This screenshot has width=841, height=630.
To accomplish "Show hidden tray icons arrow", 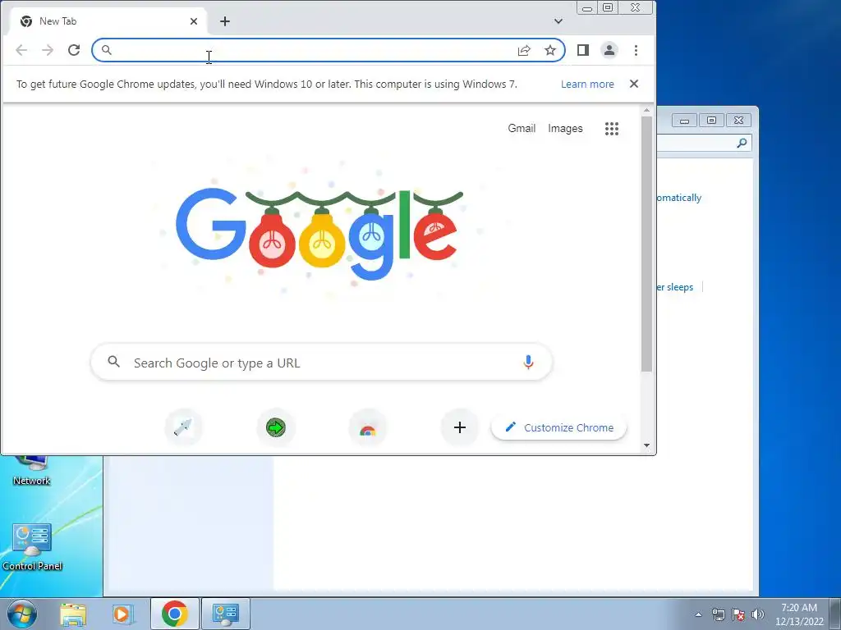I will [x=698, y=614].
